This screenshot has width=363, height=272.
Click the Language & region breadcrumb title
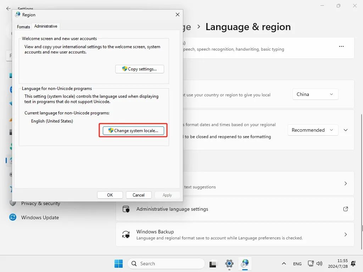pos(248,27)
